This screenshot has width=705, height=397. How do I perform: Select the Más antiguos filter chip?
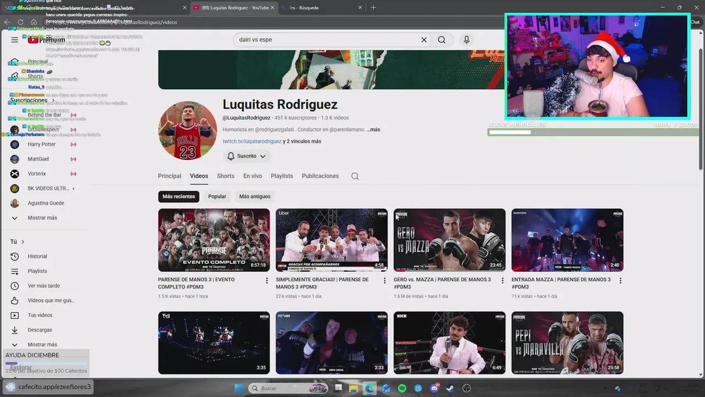click(x=254, y=196)
